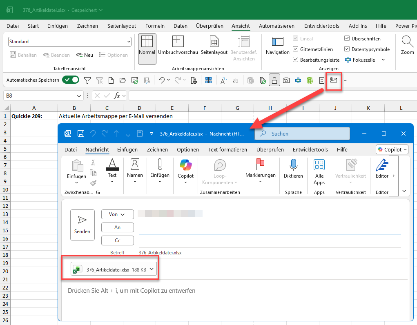This screenshot has width=417, height=325.
Task: Click the camera icon in Excel's quick access toolbar
Action: (x=286, y=80)
